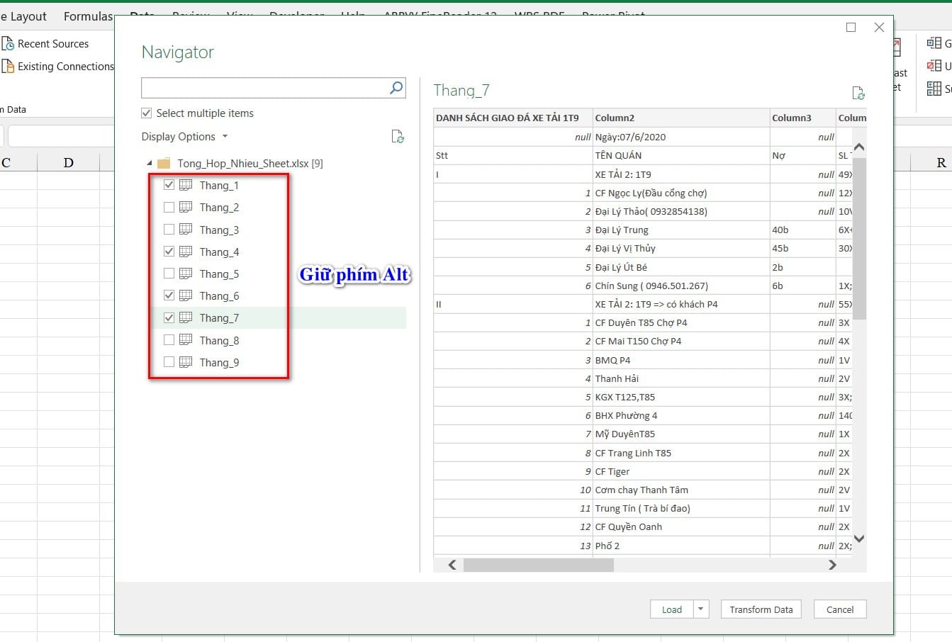Click the Cancel button
Screen dimensions: 952x642
point(839,609)
